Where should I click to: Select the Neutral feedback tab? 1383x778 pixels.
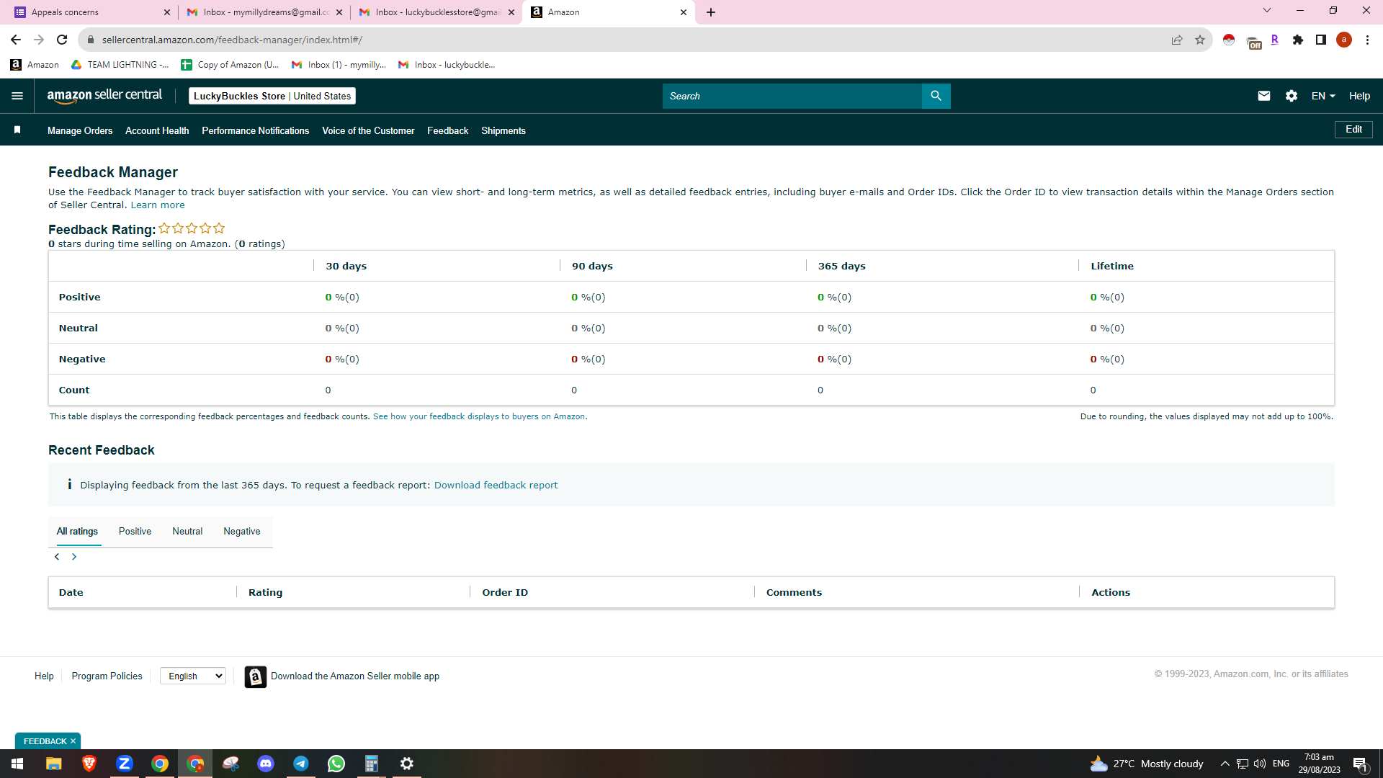coord(187,532)
